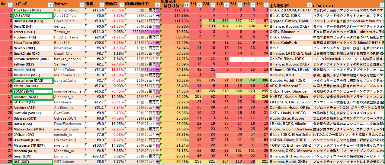This screenshot has width=385, height=165.
Task: Click the 127.31% volume rate cell
Action: pos(175,10)
